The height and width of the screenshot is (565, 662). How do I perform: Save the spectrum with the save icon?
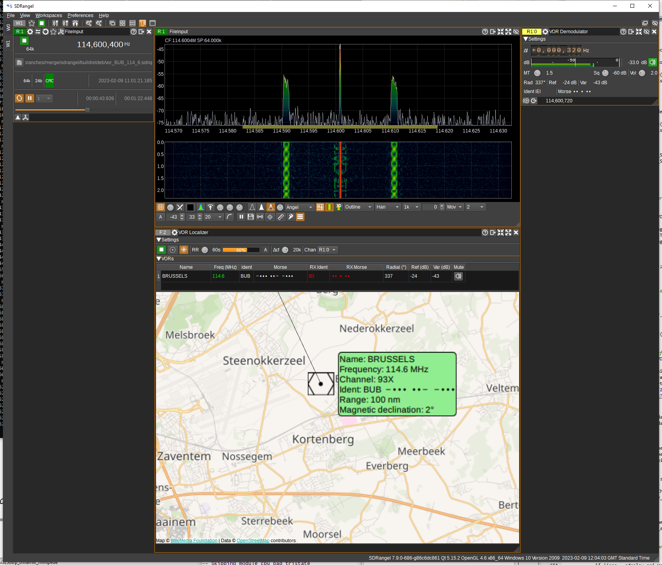(251, 217)
